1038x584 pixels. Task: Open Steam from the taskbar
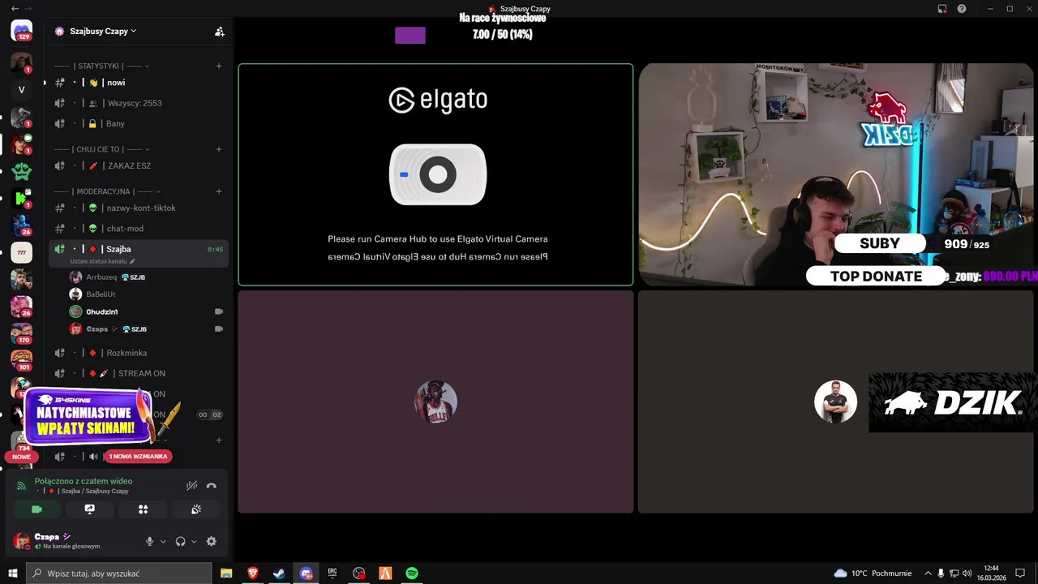point(279,573)
